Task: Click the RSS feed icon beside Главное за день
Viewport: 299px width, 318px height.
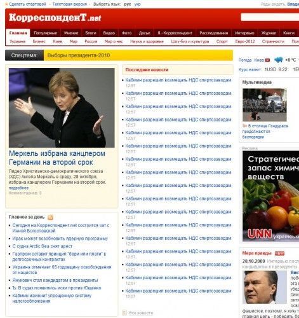Action: point(50,218)
